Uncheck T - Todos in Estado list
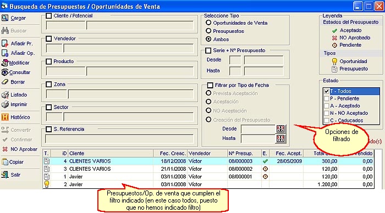385x213 pixels. pos(326,91)
